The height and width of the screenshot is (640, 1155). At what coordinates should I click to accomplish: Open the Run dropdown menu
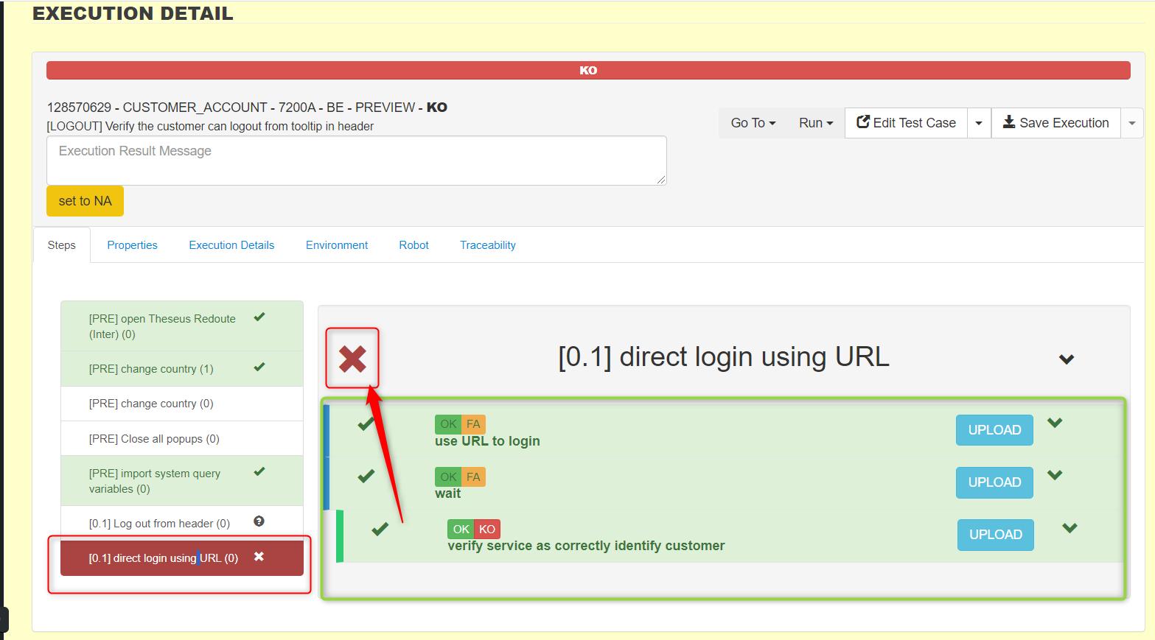coord(816,123)
